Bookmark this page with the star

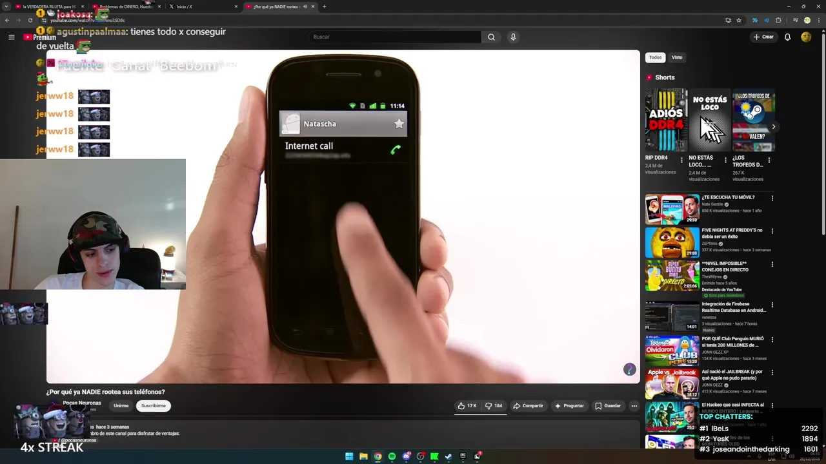coord(739,20)
